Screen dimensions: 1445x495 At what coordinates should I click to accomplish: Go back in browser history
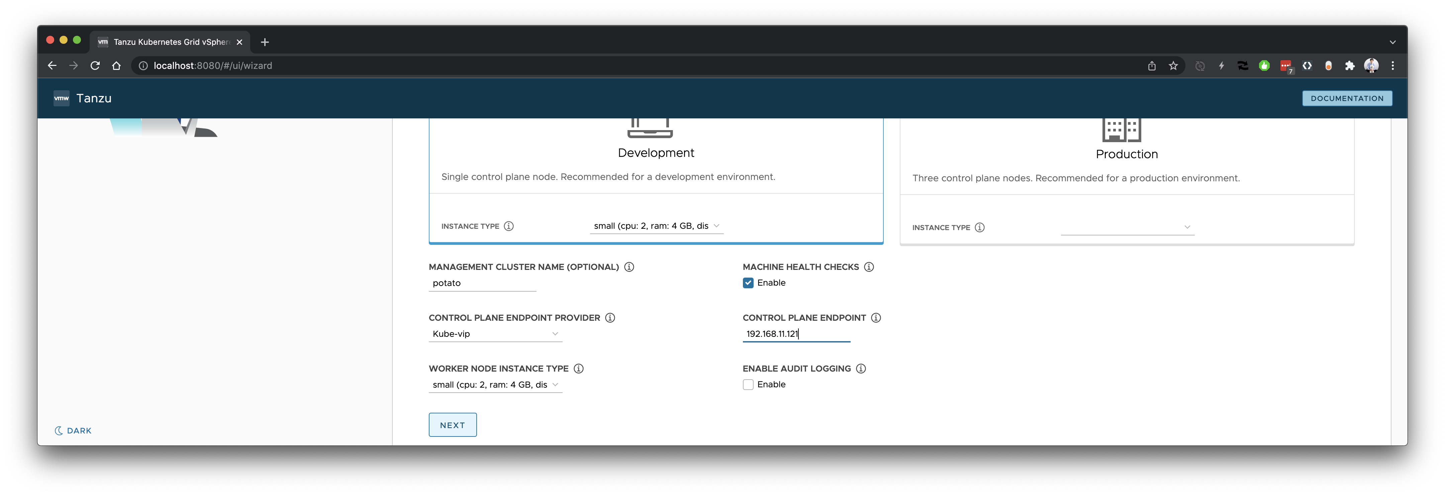click(52, 66)
